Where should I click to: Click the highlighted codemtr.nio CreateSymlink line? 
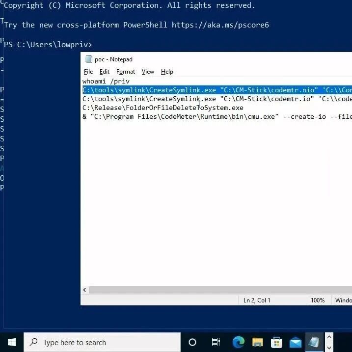pyautogui.click(x=217, y=90)
